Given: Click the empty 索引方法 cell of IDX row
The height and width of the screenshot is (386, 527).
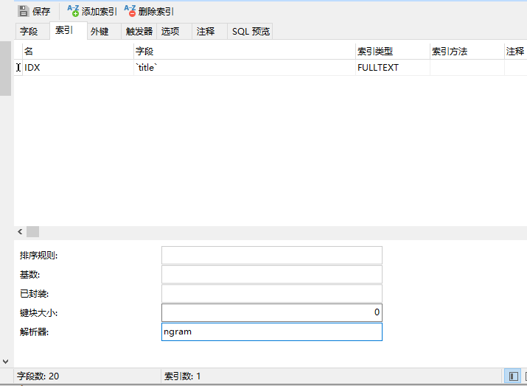Looking at the screenshot, I should click(x=467, y=68).
